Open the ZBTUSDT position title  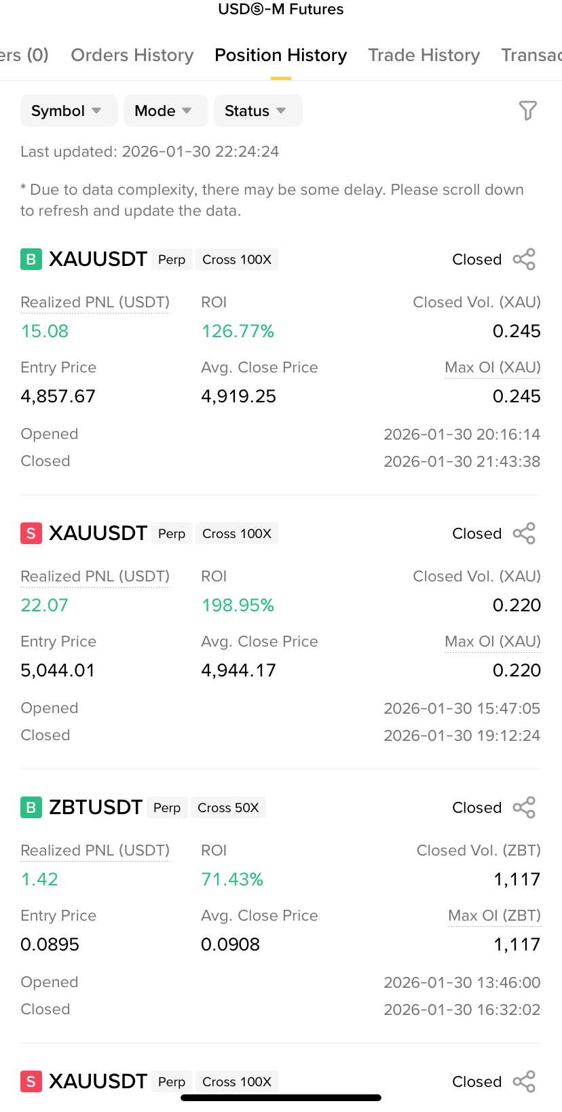[x=96, y=807]
